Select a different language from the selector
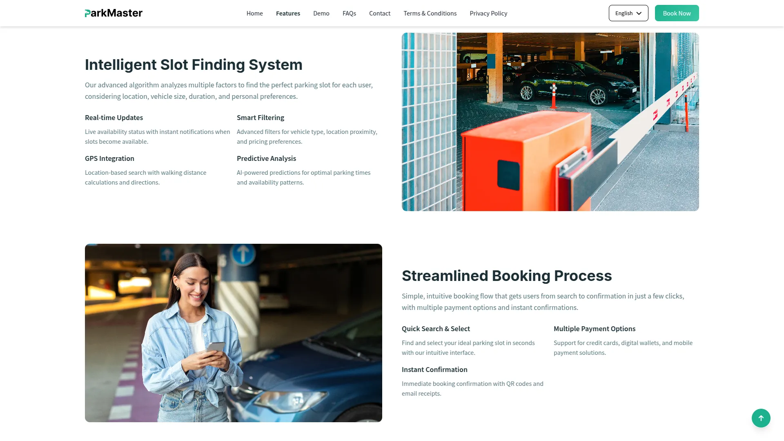Screen dimensions: 784x441 pyautogui.click(x=628, y=13)
